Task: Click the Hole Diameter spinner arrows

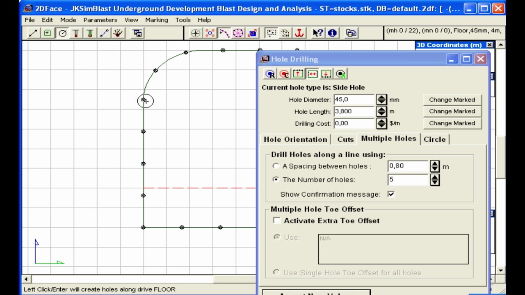Action: (381, 100)
